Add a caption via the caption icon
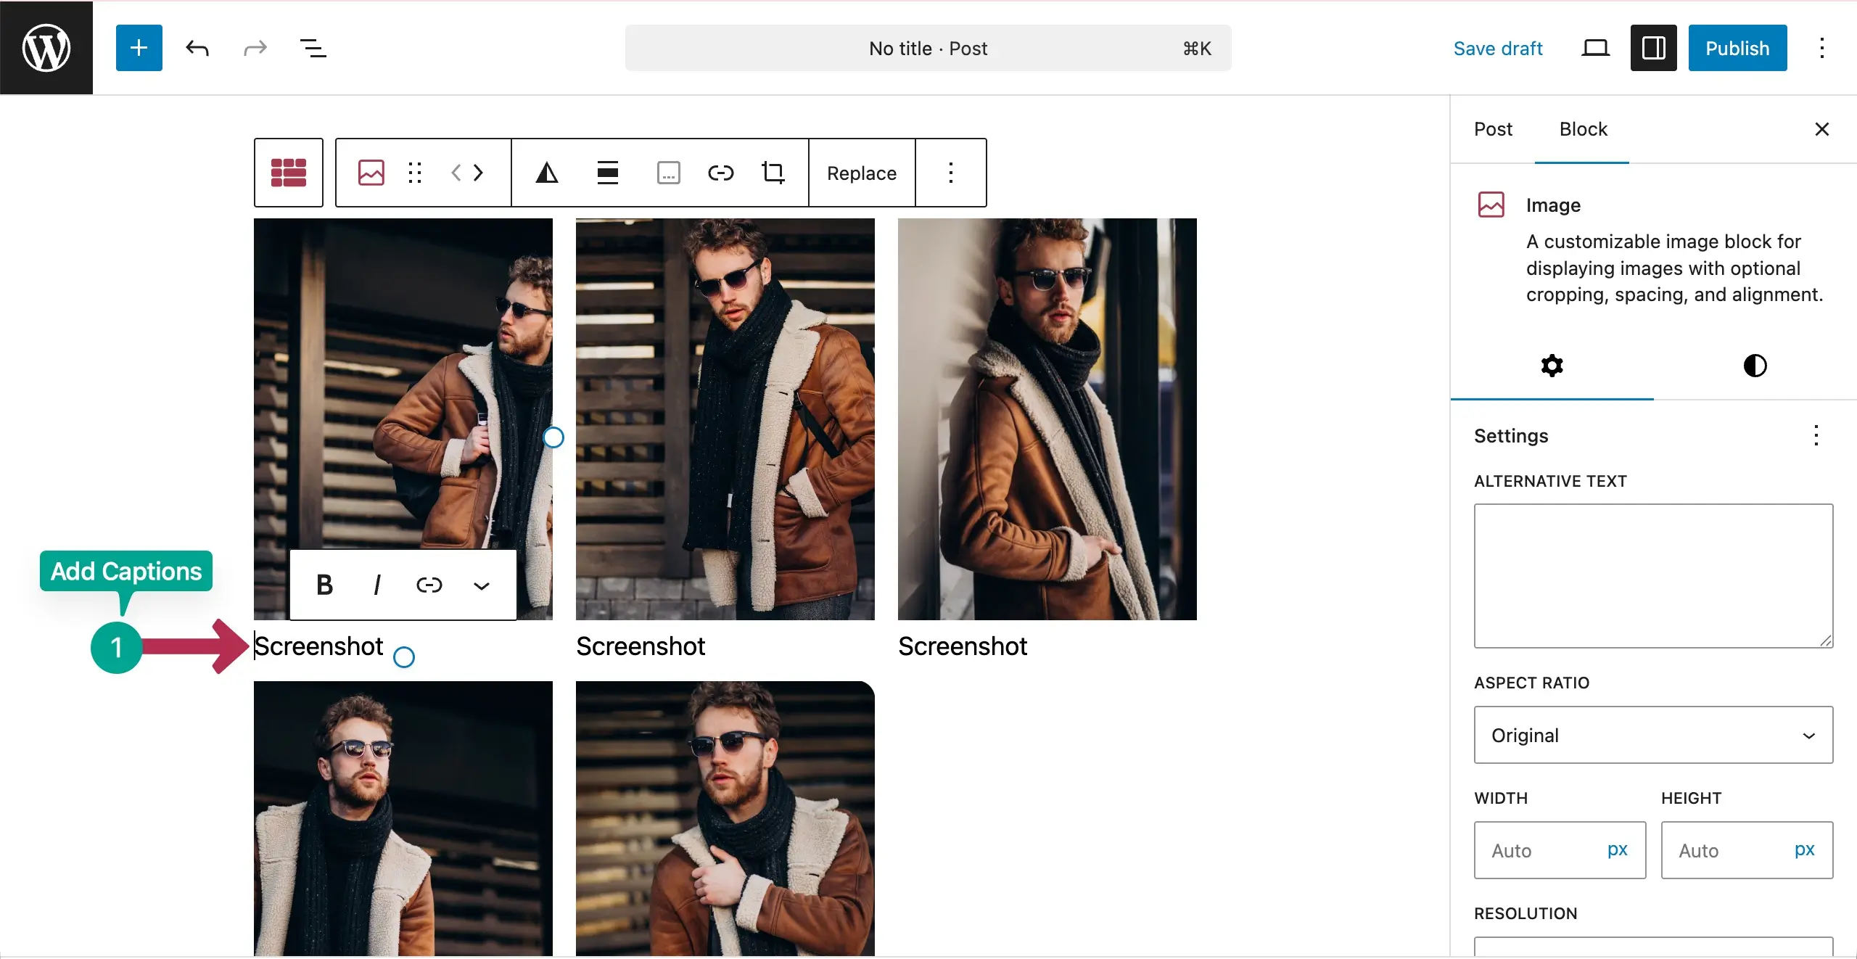Screen dimensions: 1857x959 (668, 173)
